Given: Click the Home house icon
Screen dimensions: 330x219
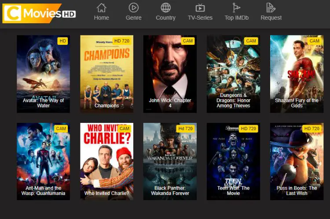Looking at the screenshot, I should 102,8.
